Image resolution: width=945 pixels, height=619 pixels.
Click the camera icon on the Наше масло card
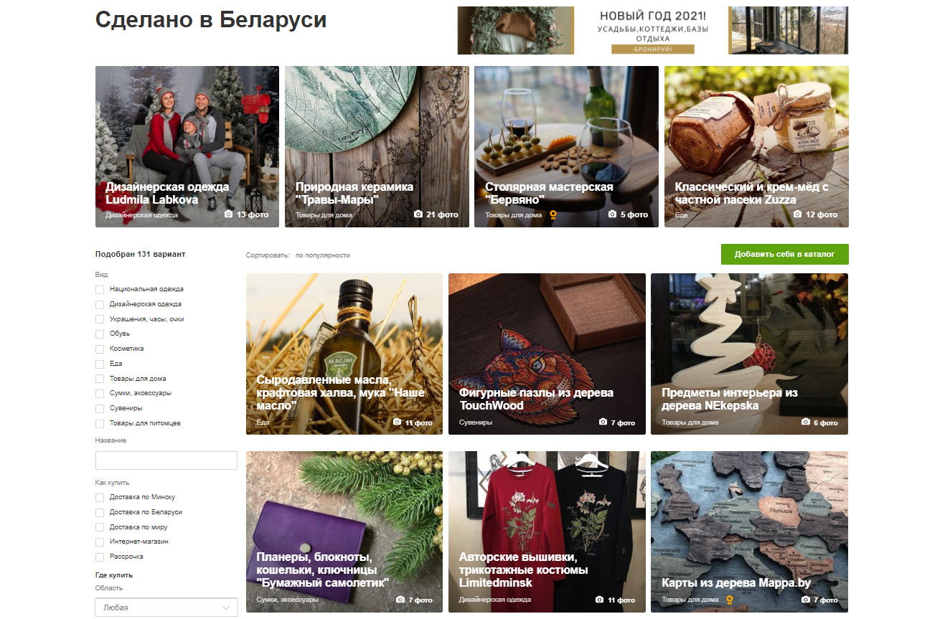pyautogui.click(x=398, y=422)
